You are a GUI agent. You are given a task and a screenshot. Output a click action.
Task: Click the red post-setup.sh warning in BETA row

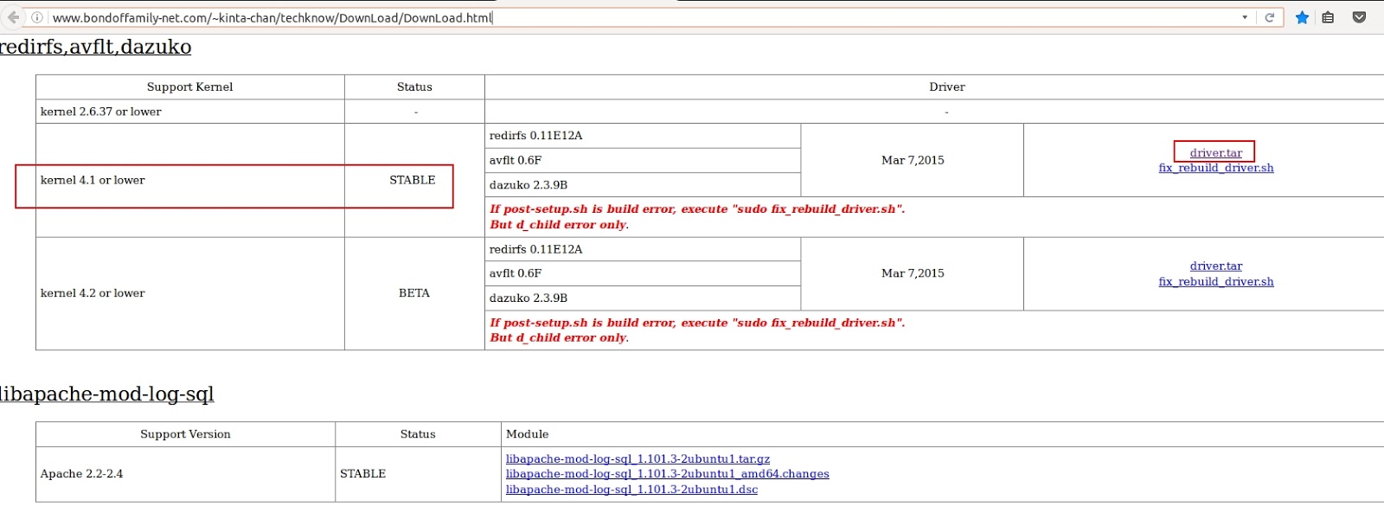pos(697,330)
